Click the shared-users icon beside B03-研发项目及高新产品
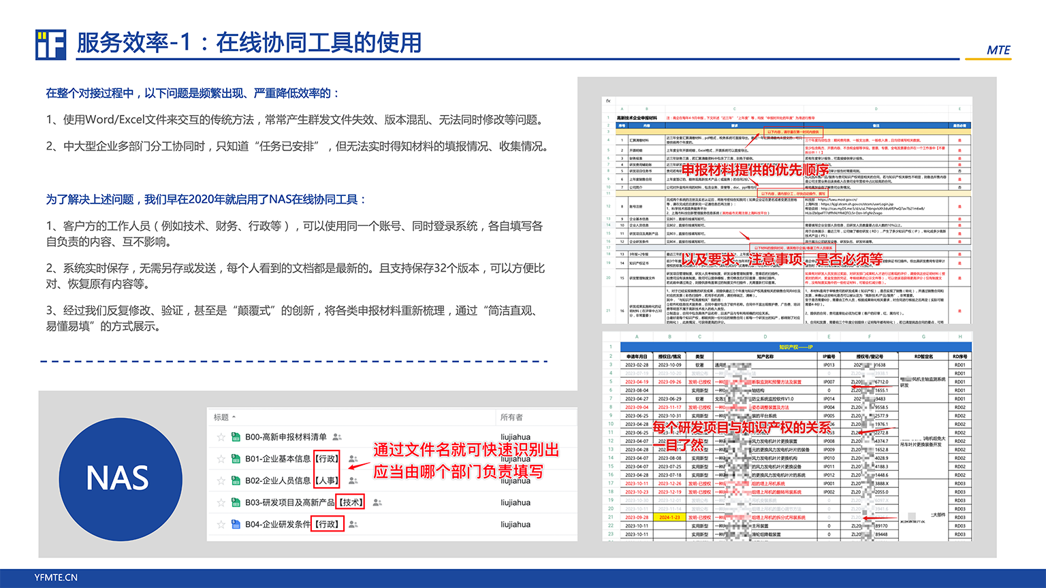This screenshot has width=1046, height=588. tap(377, 502)
